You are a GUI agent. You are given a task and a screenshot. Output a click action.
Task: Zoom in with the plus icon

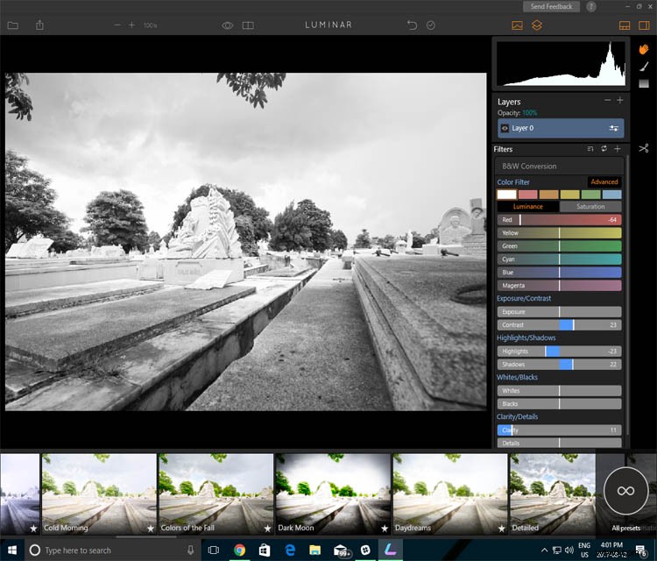pyautogui.click(x=131, y=25)
